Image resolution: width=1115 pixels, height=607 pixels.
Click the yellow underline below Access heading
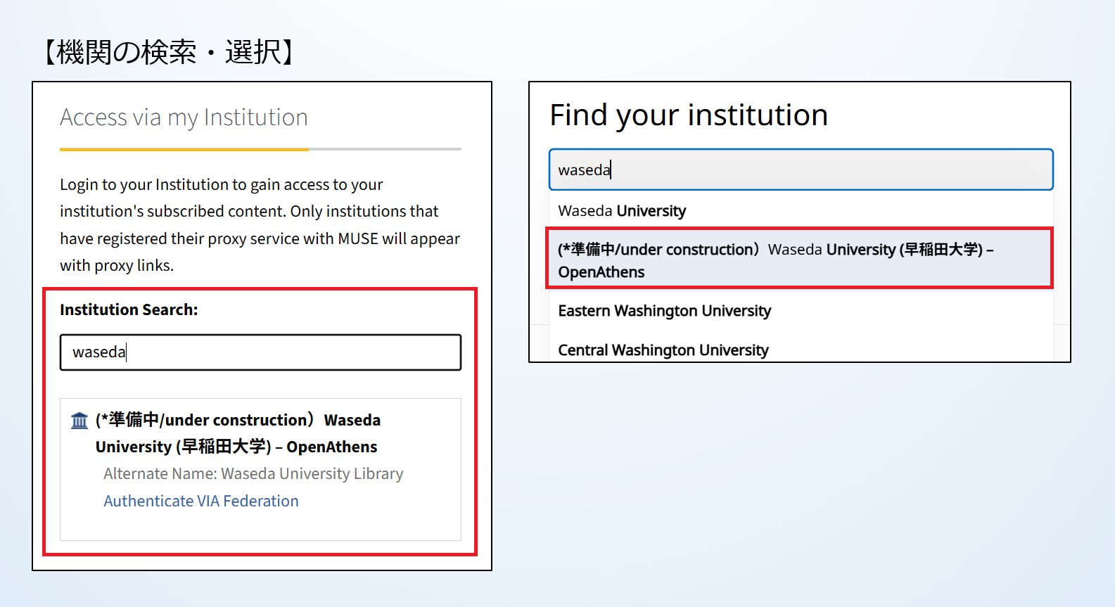(184, 149)
